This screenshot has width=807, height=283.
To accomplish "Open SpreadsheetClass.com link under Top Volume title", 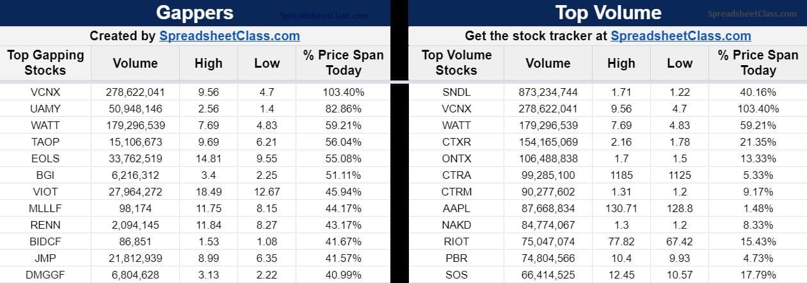I will point(680,36).
